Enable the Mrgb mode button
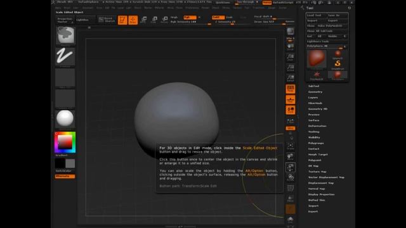This screenshot has height=228, width=406. (x=174, y=17)
